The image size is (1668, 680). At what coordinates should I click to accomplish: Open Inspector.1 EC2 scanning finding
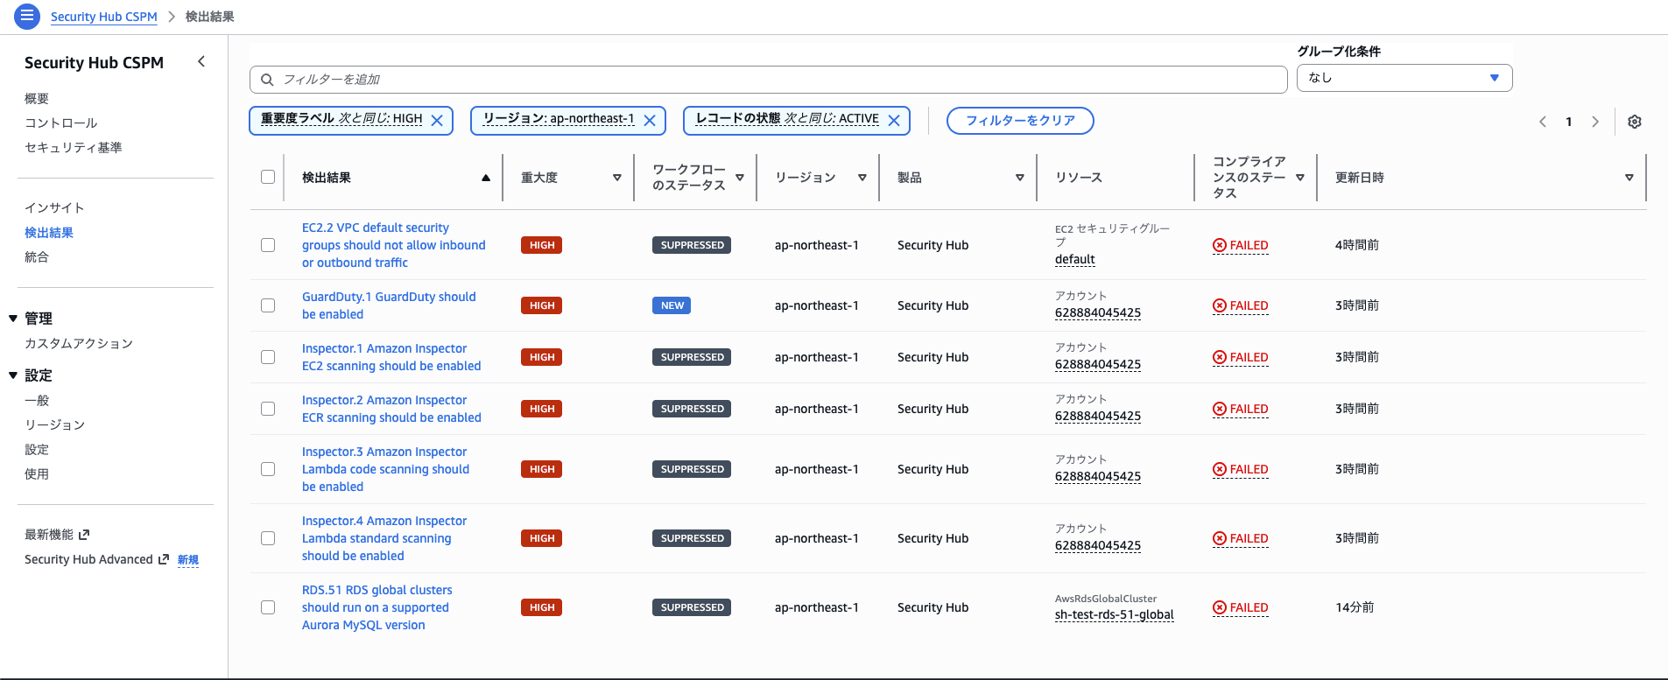pyautogui.click(x=391, y=357)
